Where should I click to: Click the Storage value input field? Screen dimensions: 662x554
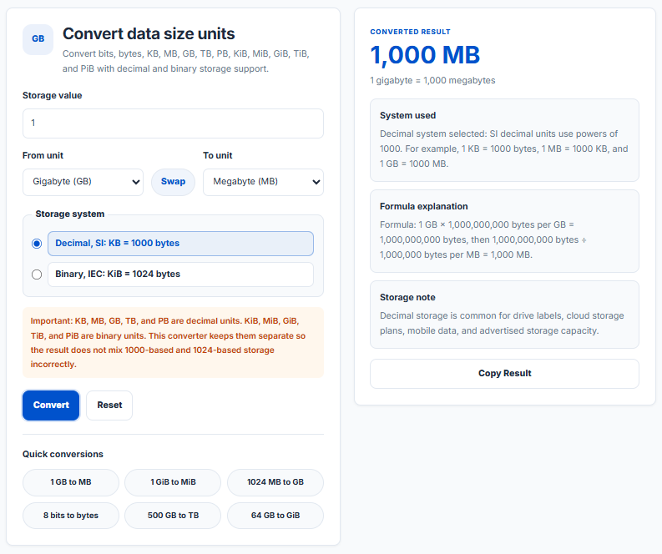(x=173, y=123)
